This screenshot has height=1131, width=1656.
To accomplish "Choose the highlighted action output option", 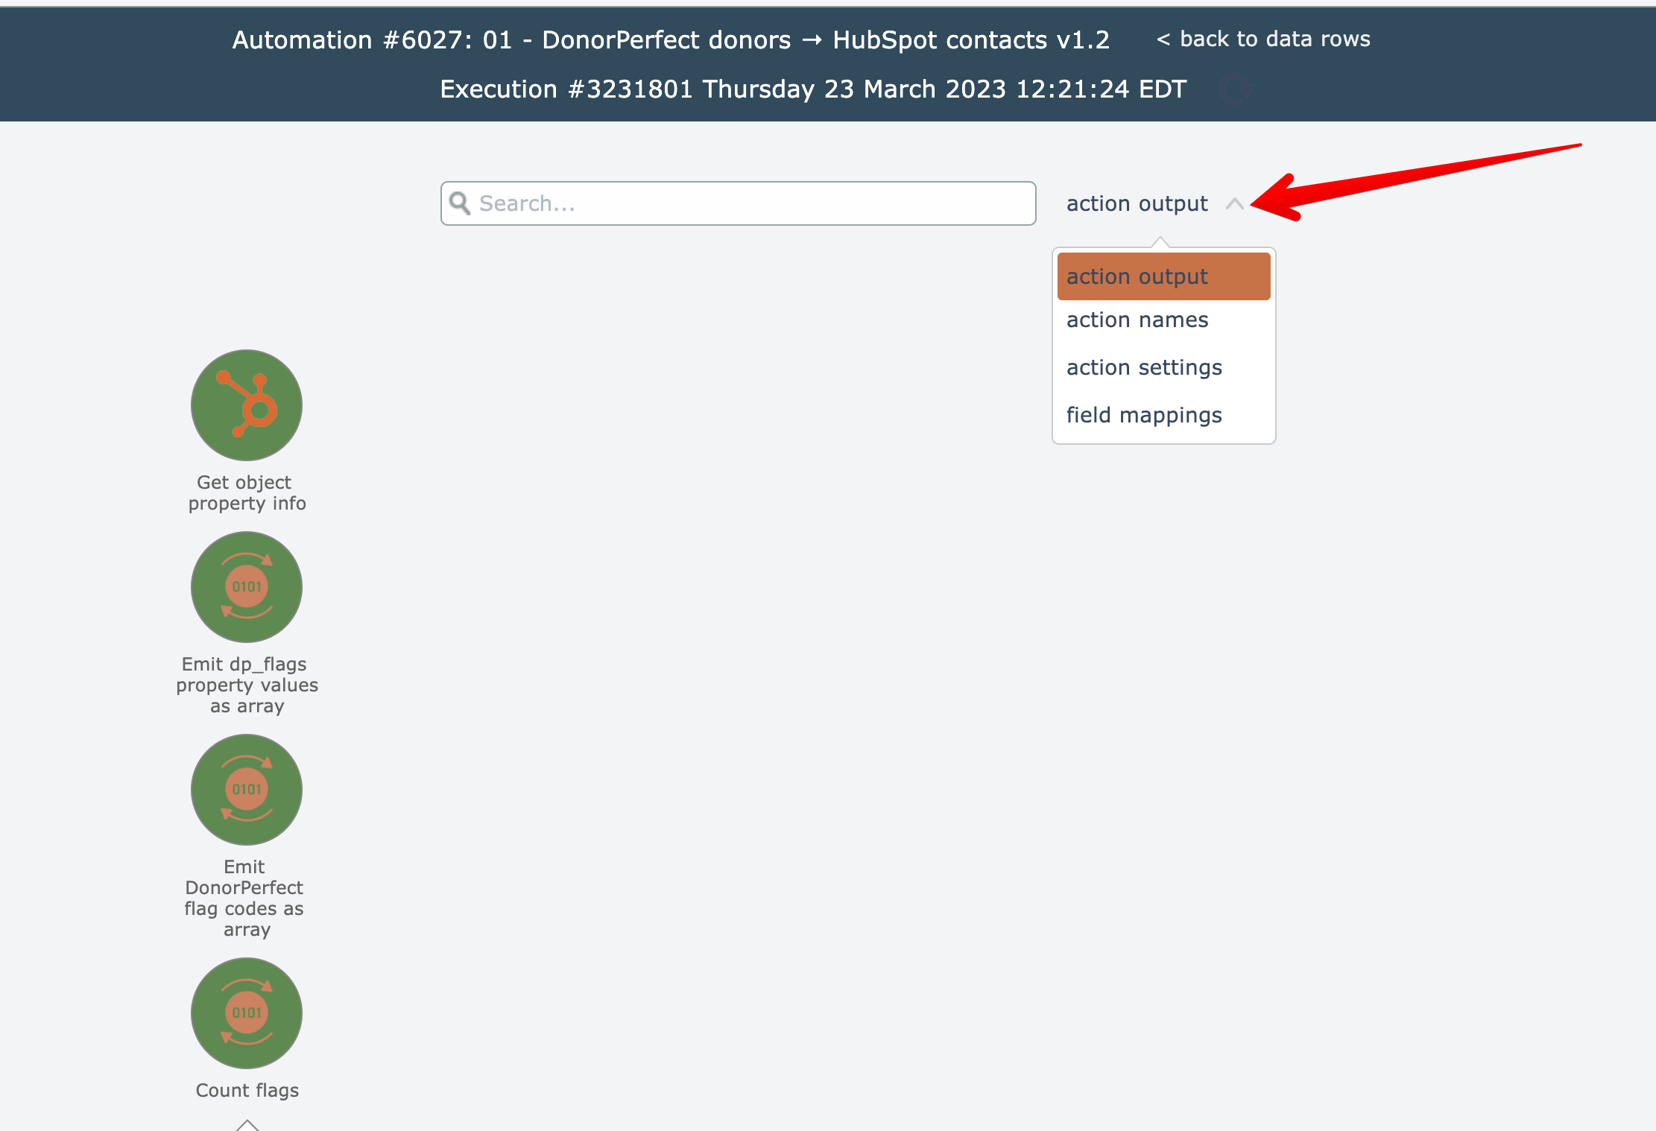I will (1163, 276).
